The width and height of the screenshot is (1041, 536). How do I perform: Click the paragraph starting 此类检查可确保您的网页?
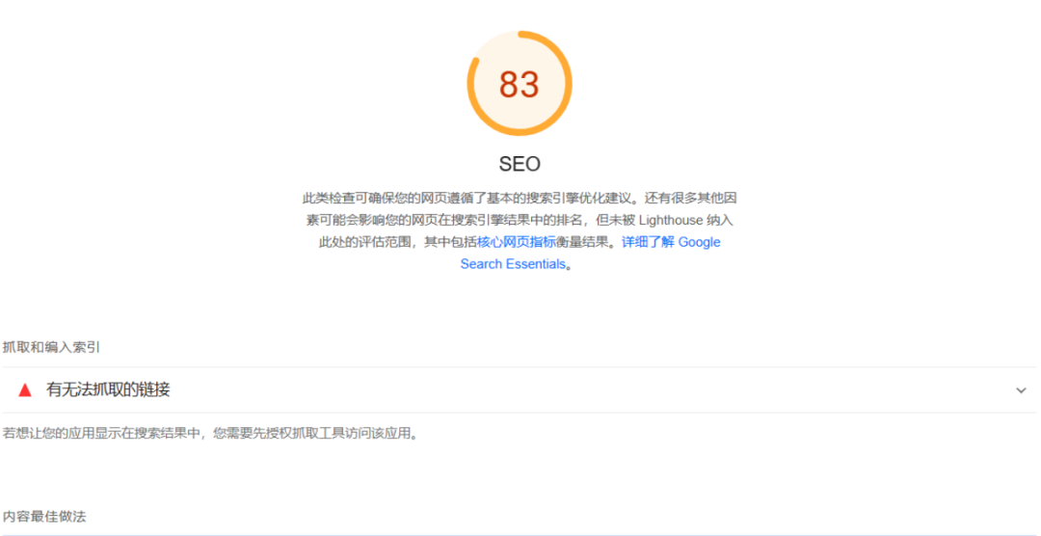point(520,231)
